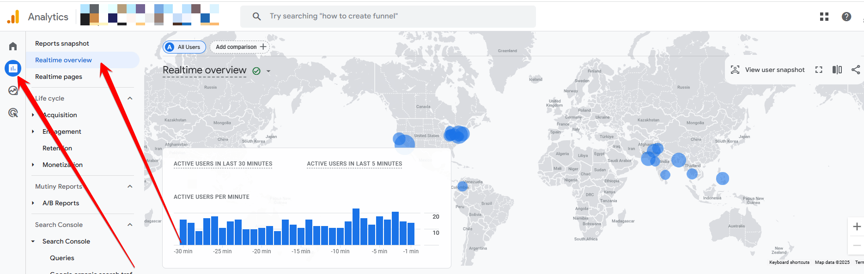
Task: Open the Queries report
Action: point(62,258)
